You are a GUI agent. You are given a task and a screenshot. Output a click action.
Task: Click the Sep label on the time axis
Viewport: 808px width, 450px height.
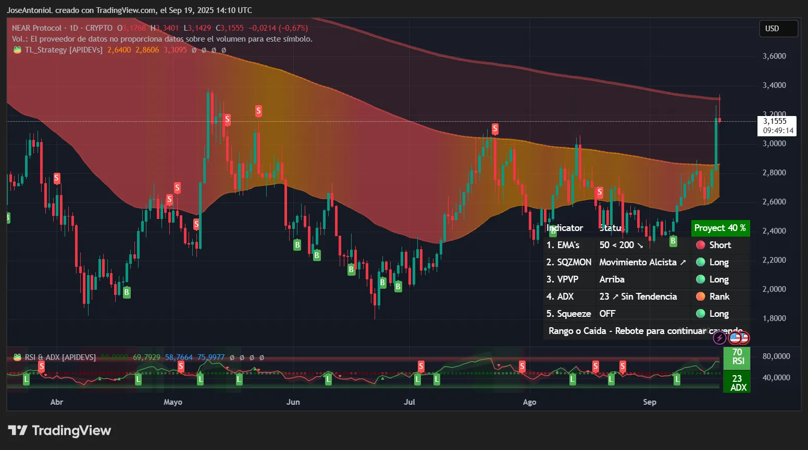650,402
